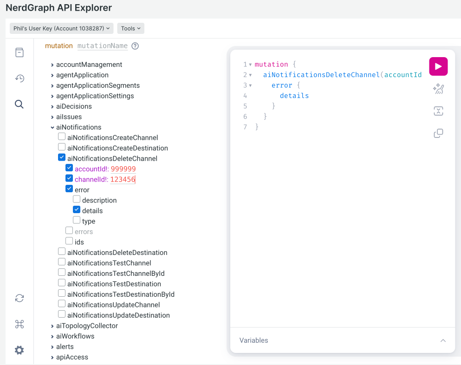Open the history panel icon in sidebar
This screenshot has height=365, width=461.
tap(19, 78)
